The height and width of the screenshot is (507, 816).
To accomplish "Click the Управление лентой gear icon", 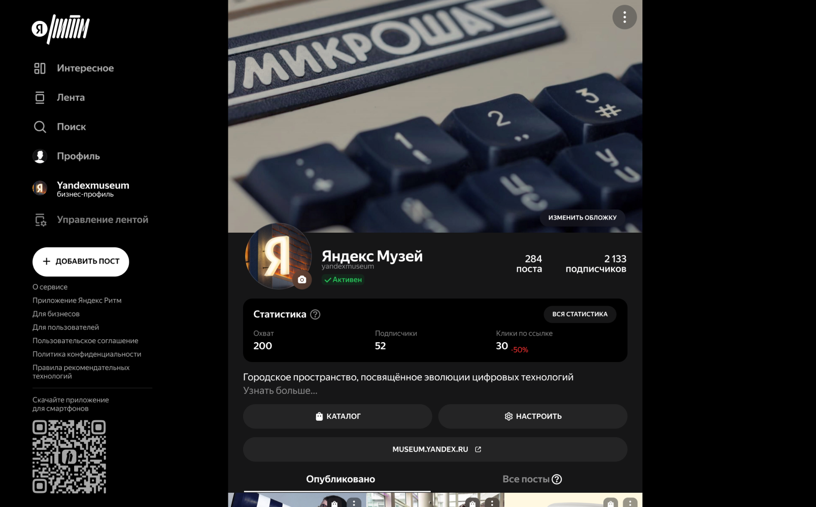I will 40,220.
